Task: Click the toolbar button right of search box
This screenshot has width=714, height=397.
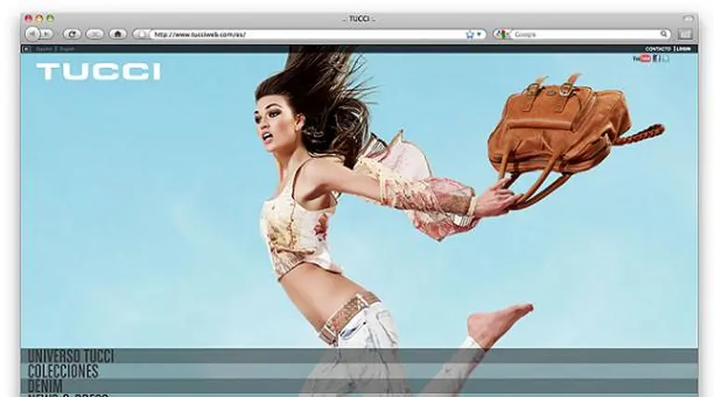Action: pyautogui.click(x=685, y=34)
